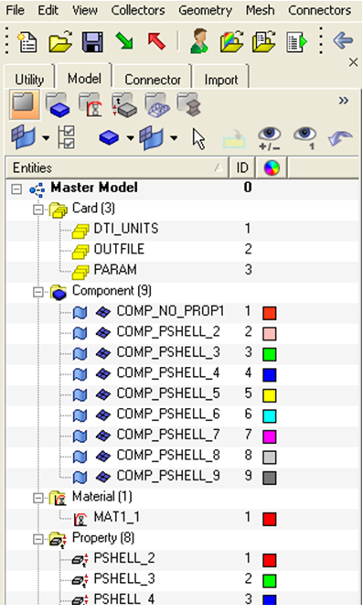Select the Material View icon
This screenshot has width=363, height=614.
91,104
